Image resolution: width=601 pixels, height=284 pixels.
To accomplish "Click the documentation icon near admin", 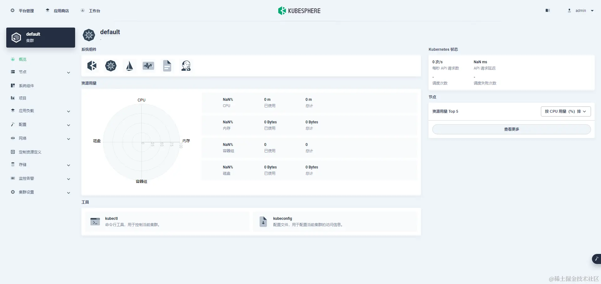I will (x=547, y=11).
